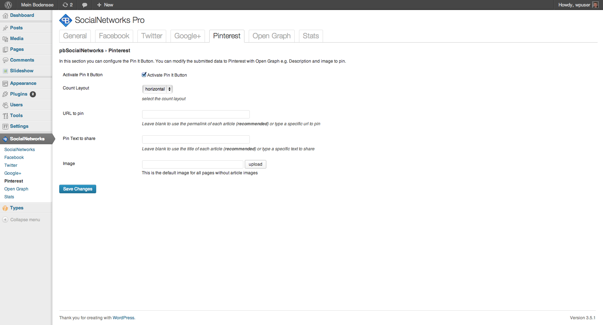
Task: Click the Version 3.5.1 footer text
Action: 583,318
